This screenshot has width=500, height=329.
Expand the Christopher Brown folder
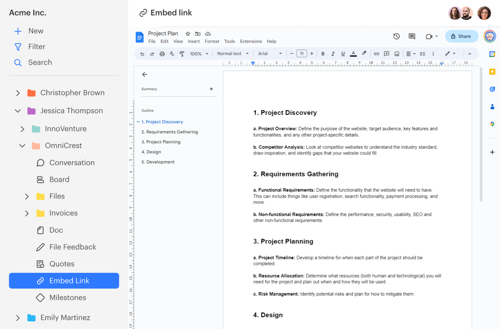pyautogui.click(x=18, y=92)
